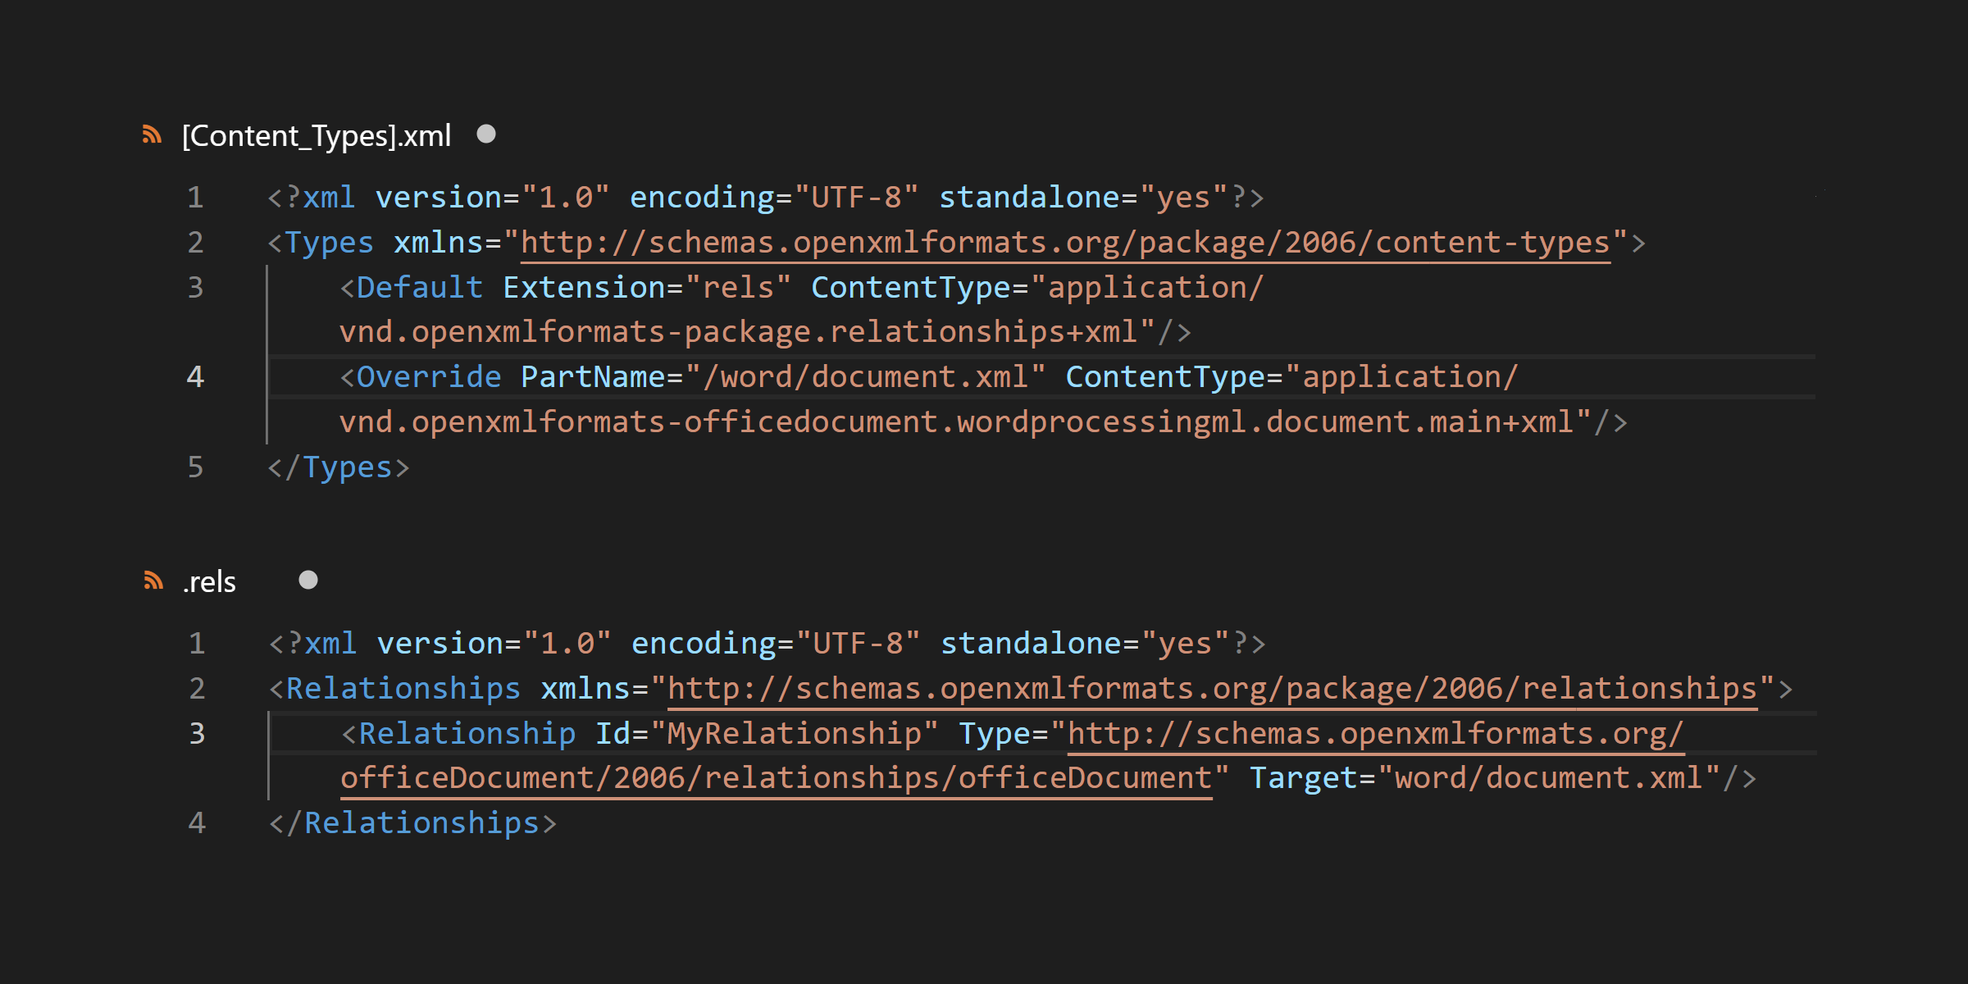The width and height of the screenshot is (1968, 984).
Task: Select the .rels tab title
Action: [x=210, y=582]
